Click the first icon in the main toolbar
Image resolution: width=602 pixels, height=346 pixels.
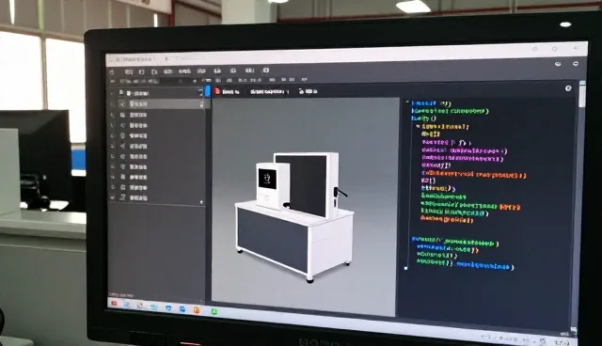tap(112, 72)
